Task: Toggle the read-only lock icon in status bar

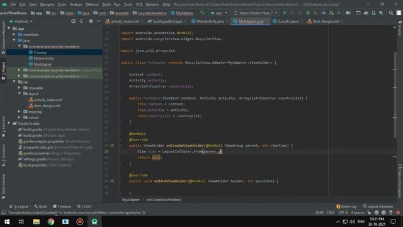Action: coord(369,212)
